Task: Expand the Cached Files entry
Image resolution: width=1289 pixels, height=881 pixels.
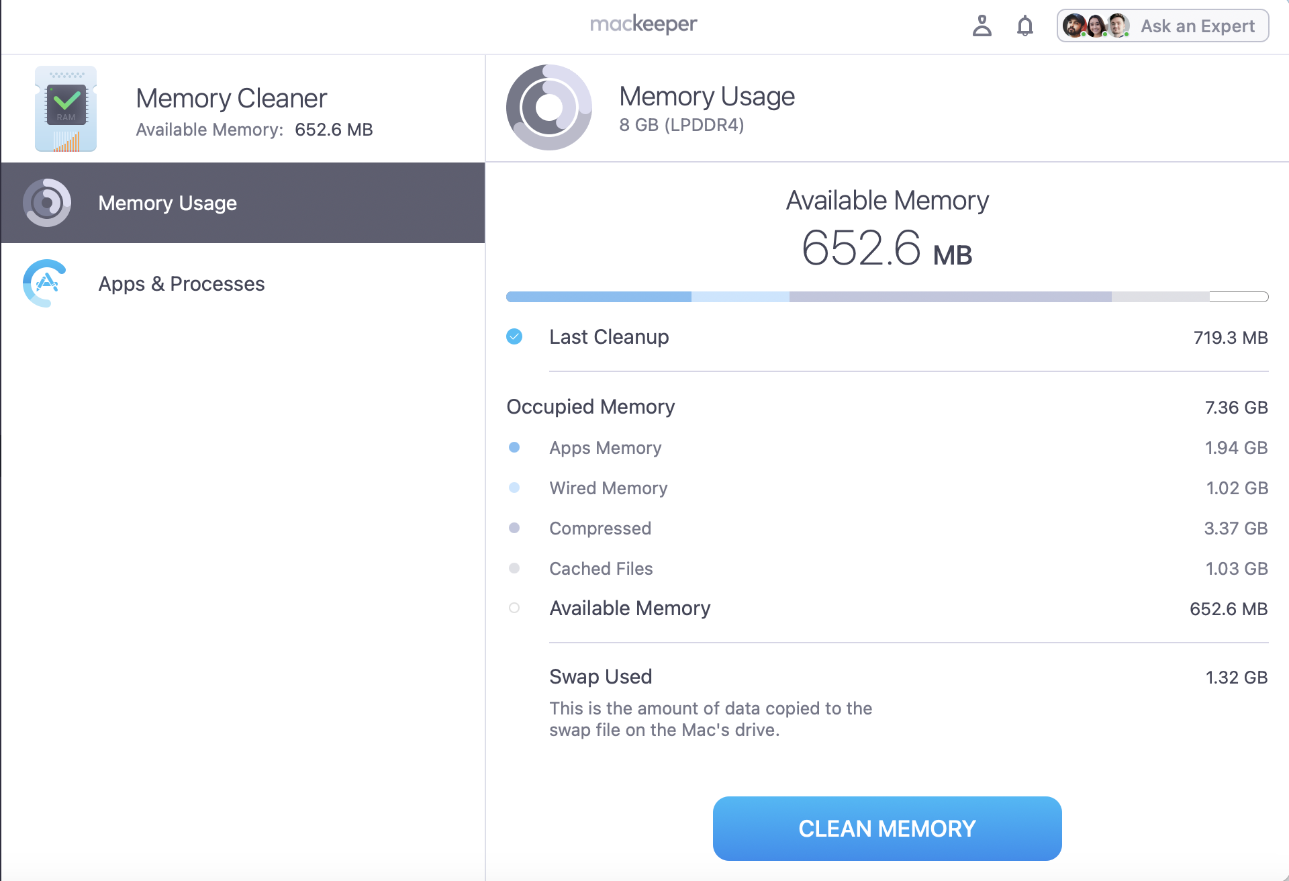Action: (601, 568)
